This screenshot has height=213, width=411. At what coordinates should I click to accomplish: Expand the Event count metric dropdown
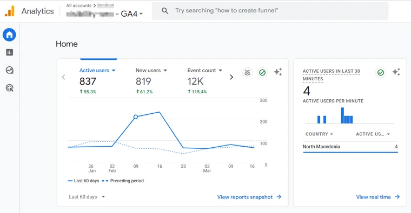point(221,70)
